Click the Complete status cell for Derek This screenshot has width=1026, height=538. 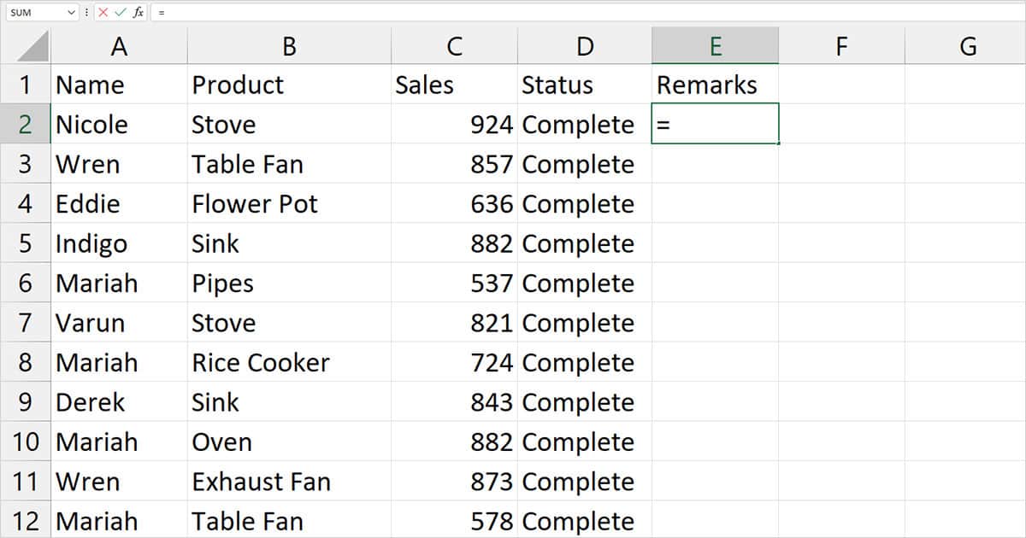point(585,401)
